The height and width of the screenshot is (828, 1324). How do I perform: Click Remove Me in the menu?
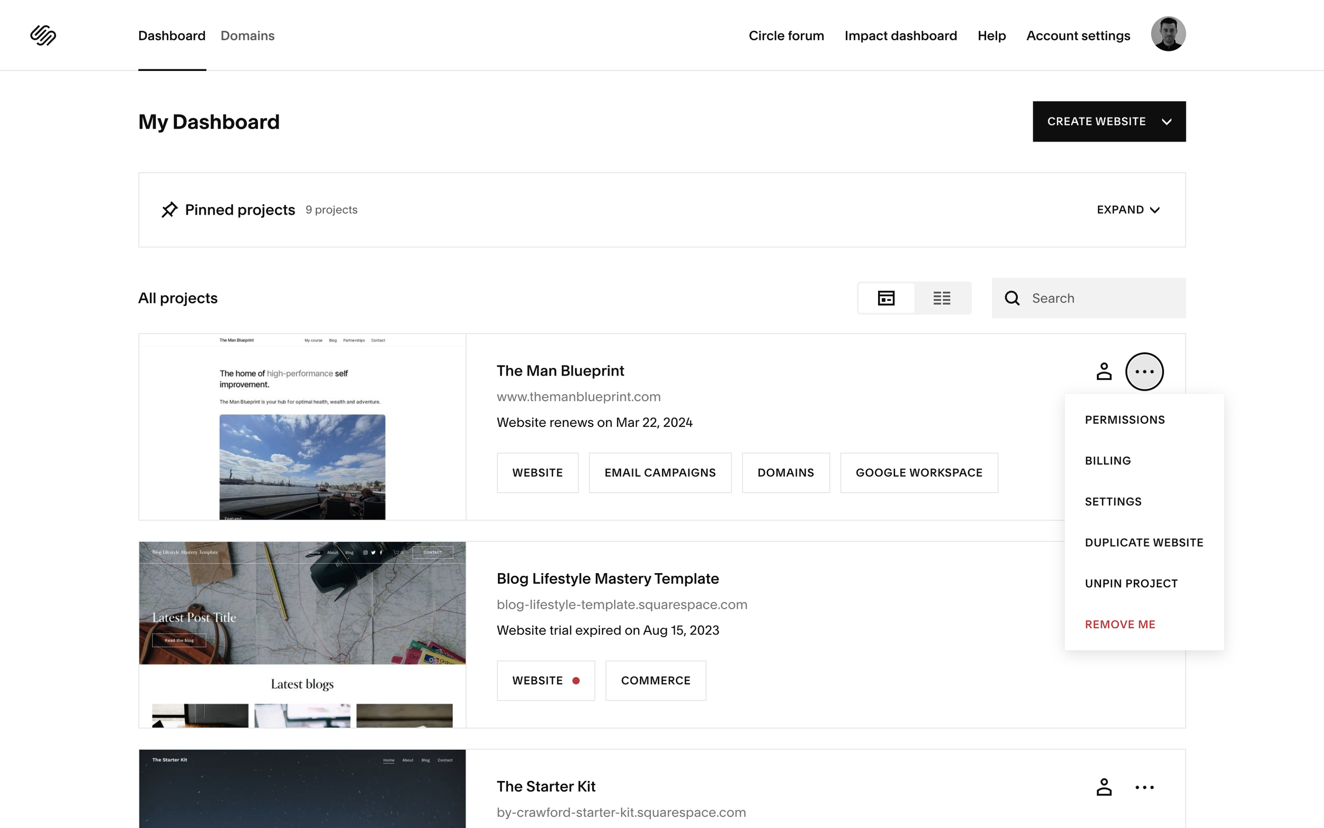(1119, 624)
